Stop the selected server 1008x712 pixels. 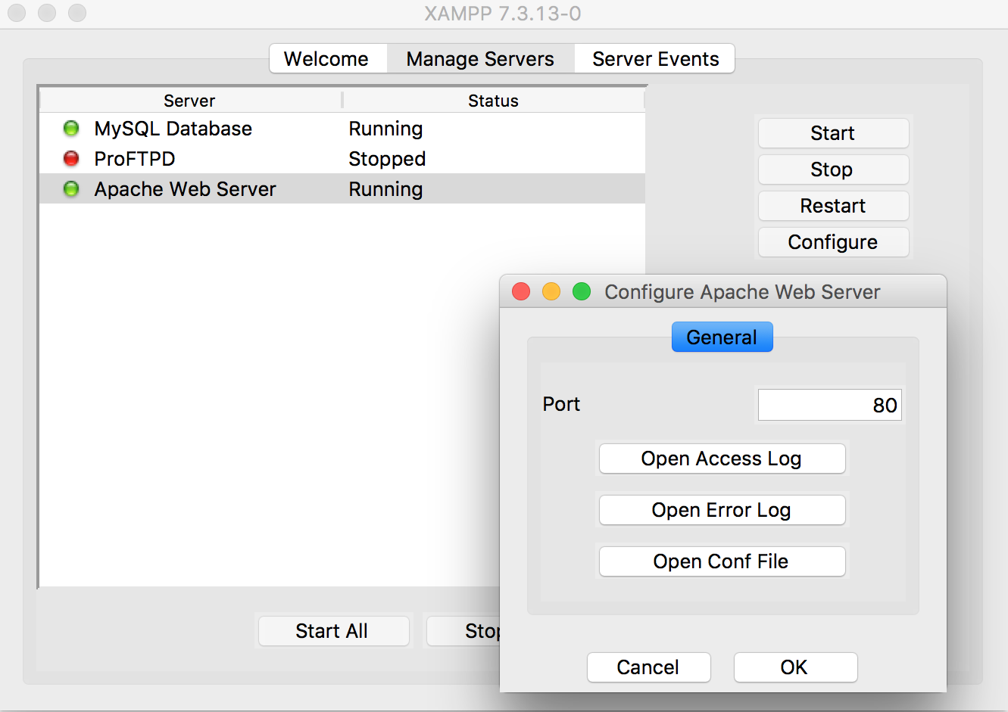833,169
